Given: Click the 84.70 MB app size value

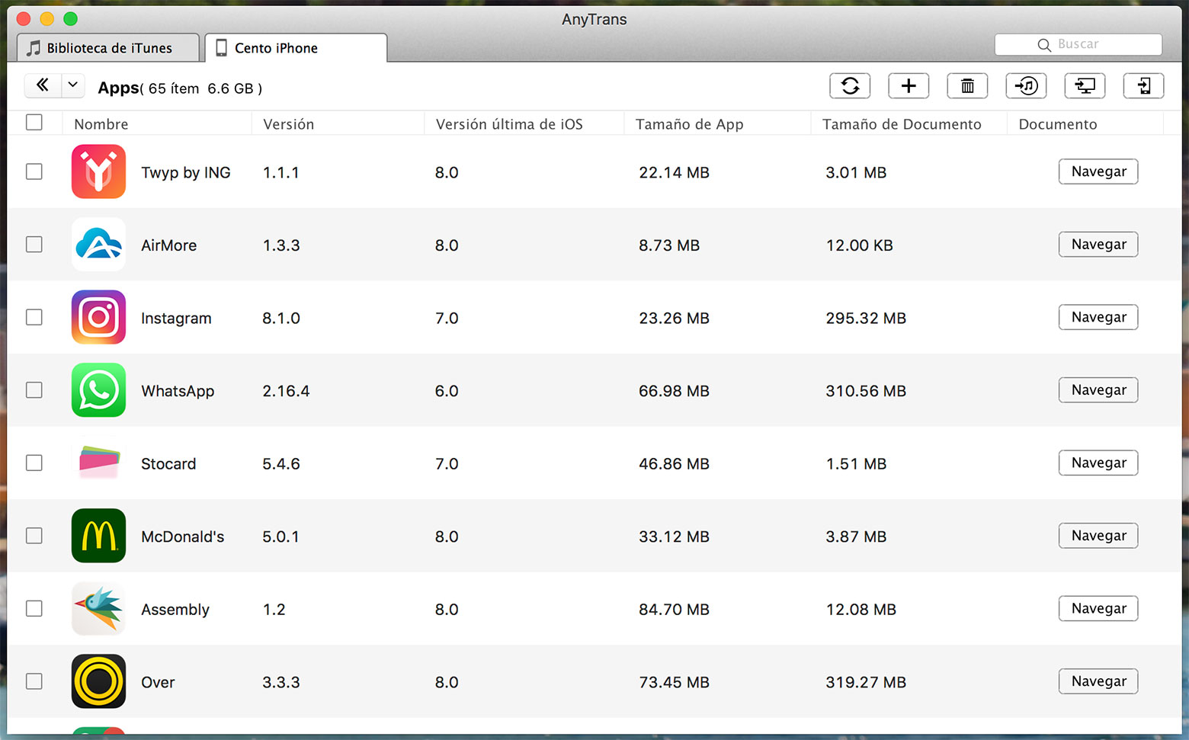Looking at the screenshot, I should (x=674, y=610).
